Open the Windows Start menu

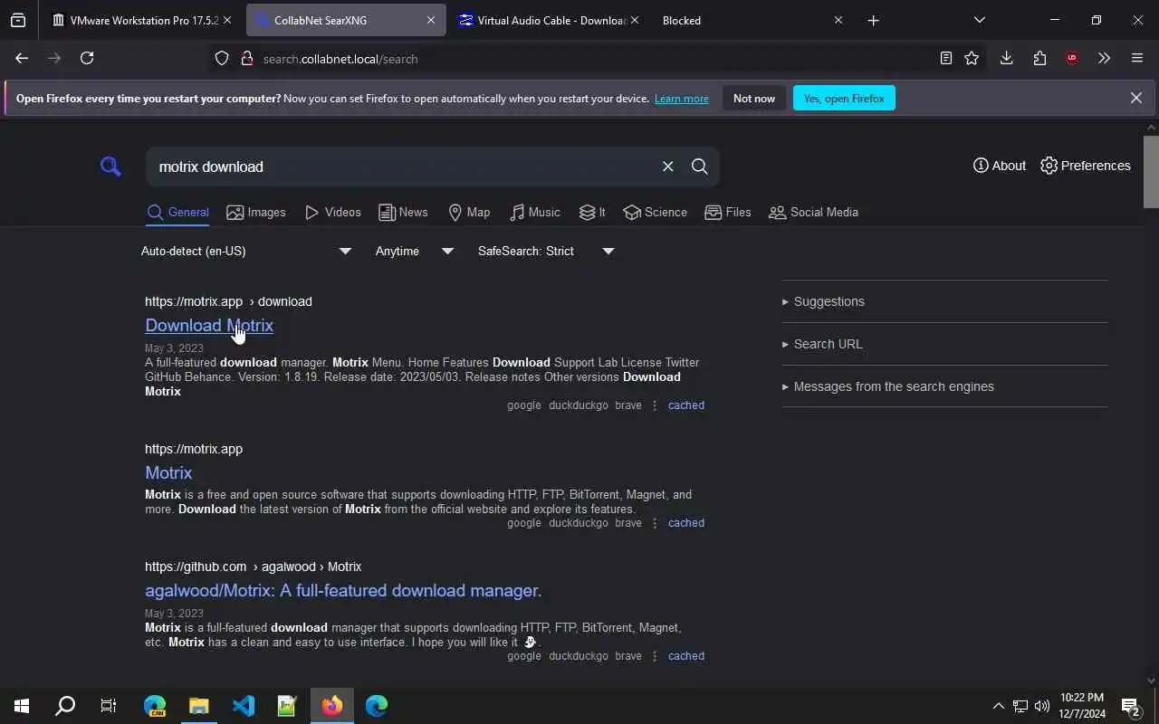(22, 706)
